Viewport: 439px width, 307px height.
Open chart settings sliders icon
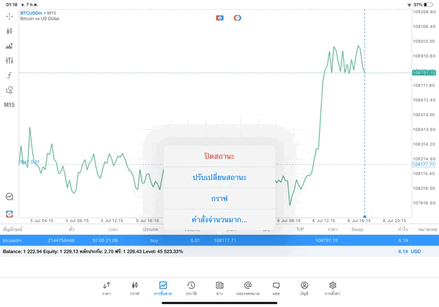pos(9,60)
